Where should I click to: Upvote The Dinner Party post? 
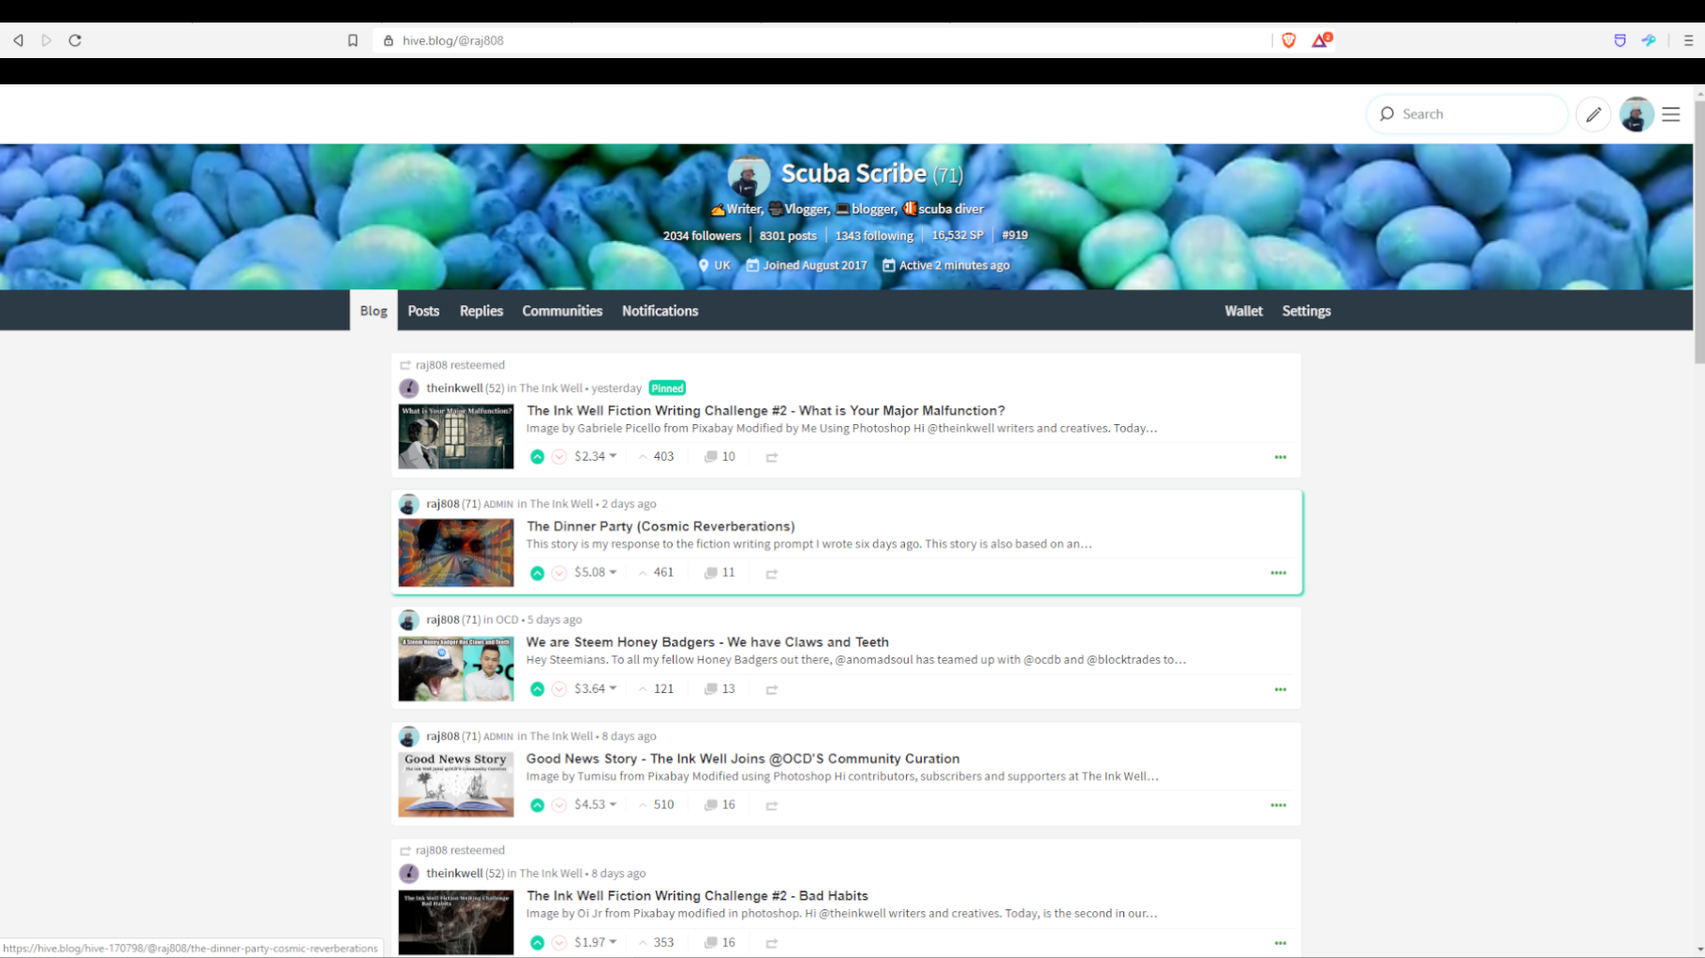(x=537, y=573)
